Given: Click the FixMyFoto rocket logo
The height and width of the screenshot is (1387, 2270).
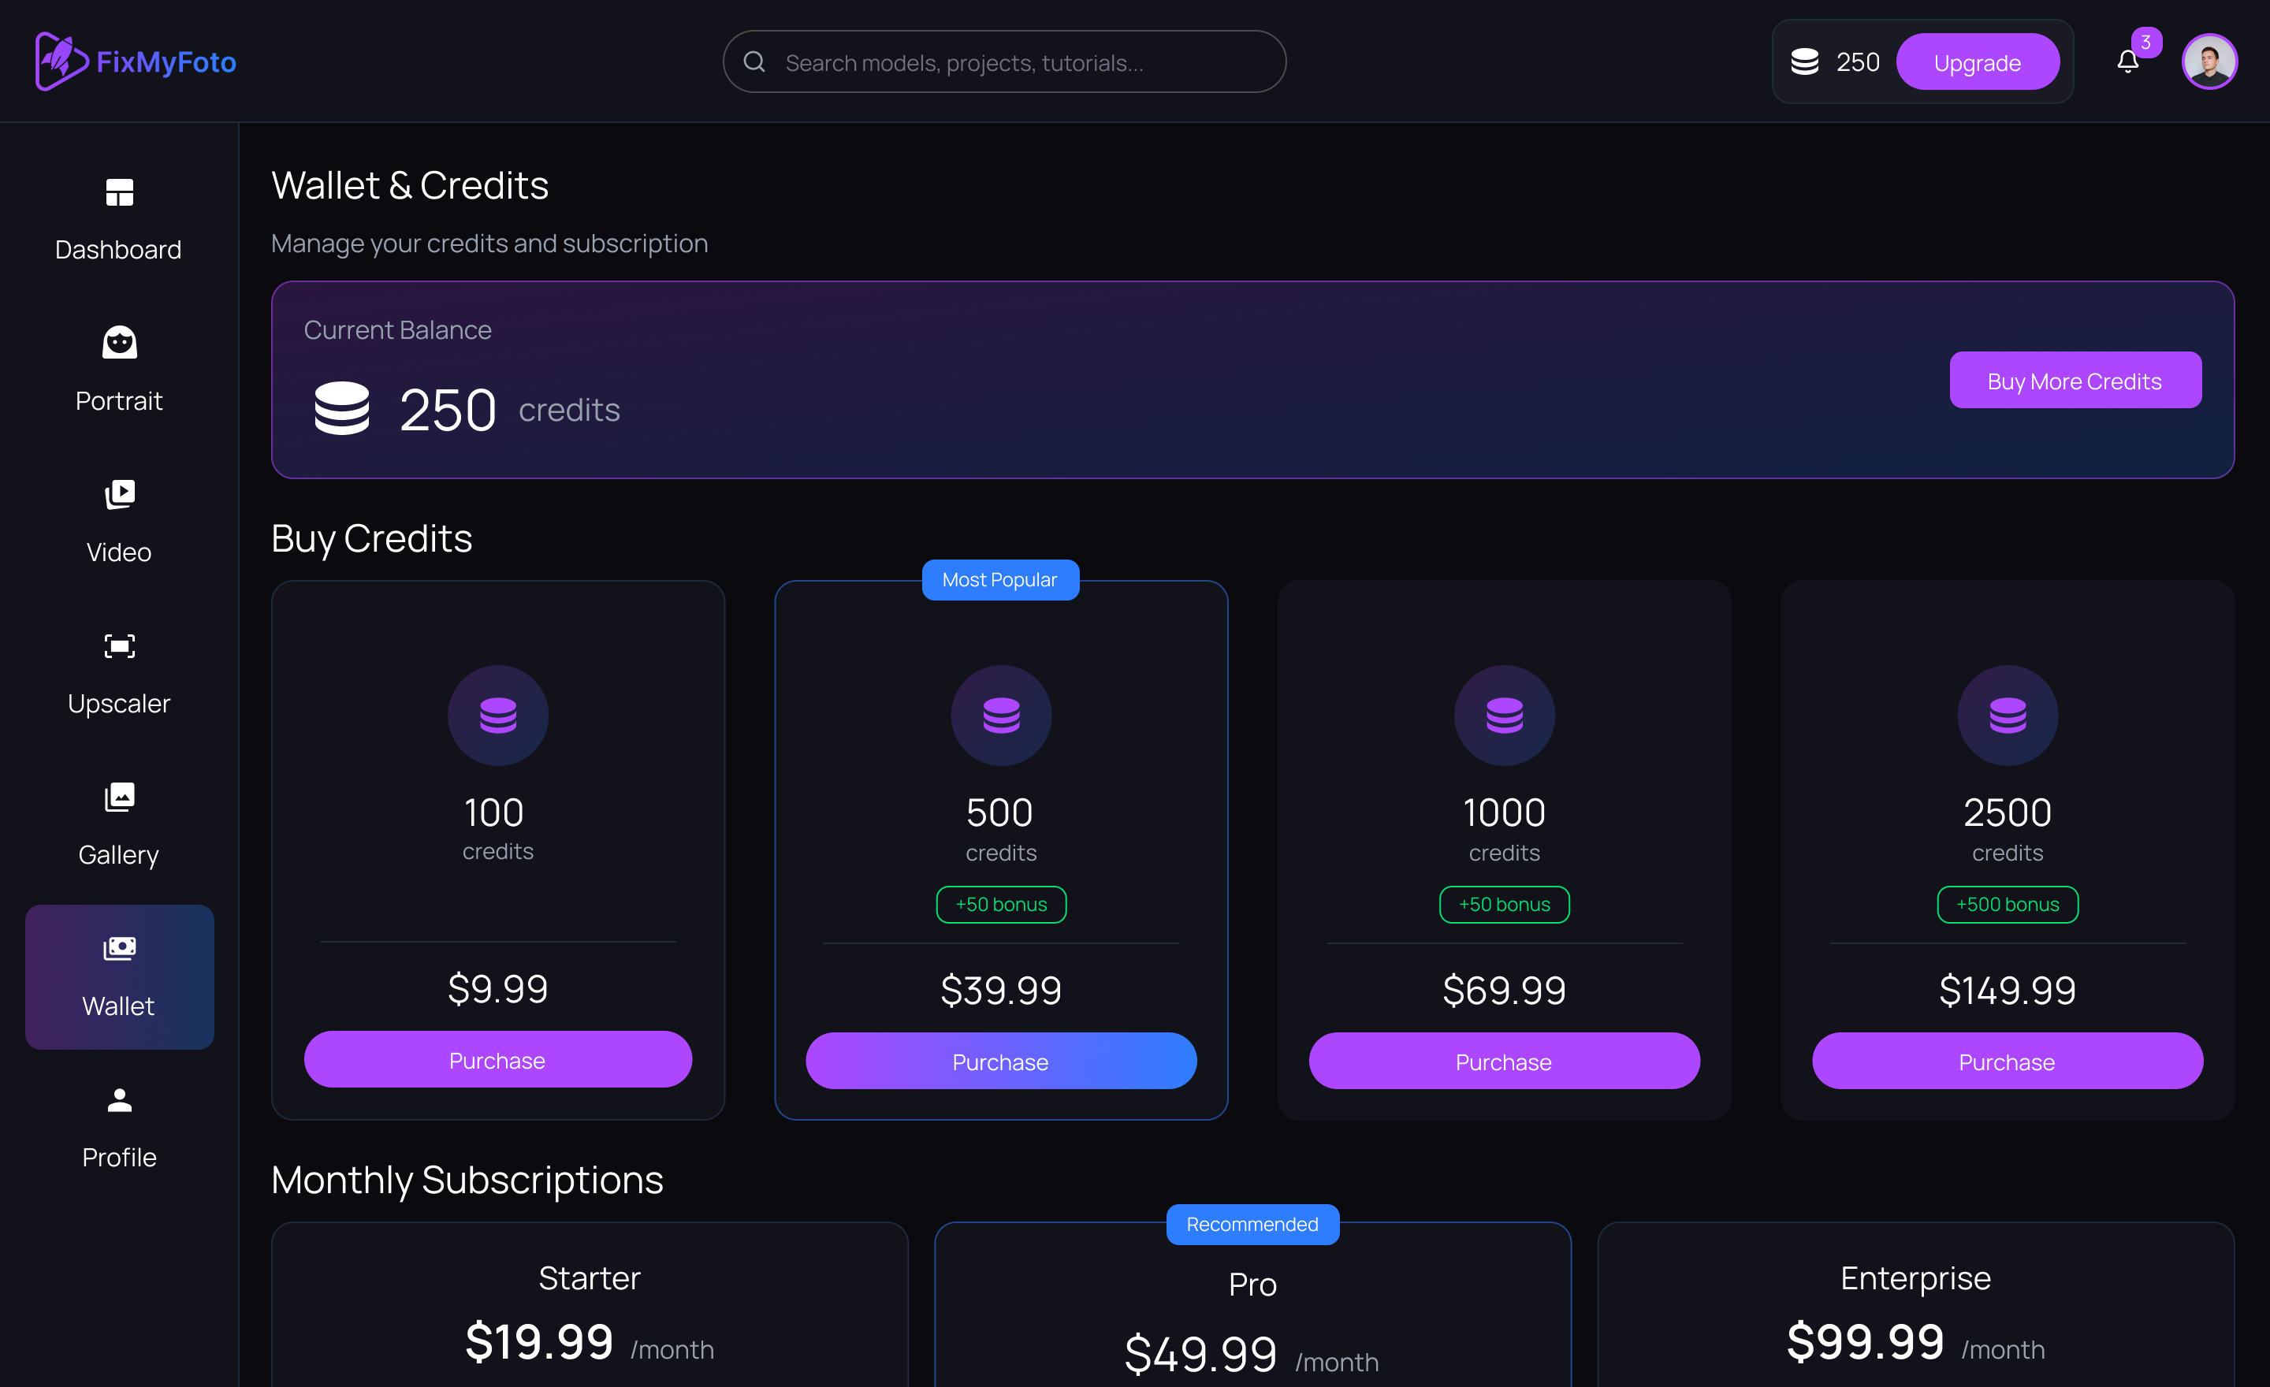Looking at the screenshot, I should pos(61,61).
